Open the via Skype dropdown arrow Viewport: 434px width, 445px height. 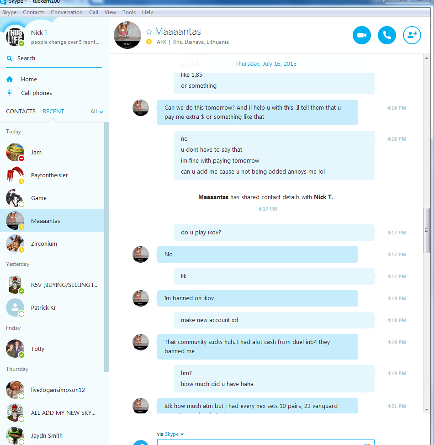click(x=182, y=434)
